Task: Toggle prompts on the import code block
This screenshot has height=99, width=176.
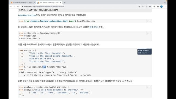Action: [149, 21]
